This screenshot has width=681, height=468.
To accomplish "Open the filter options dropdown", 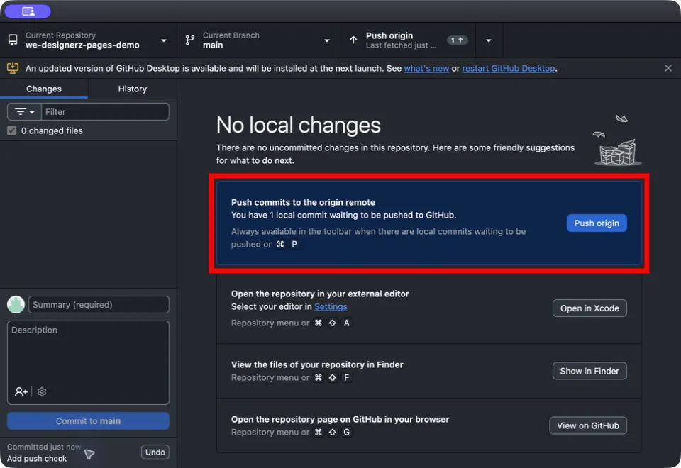I will [x=24, y=111].
